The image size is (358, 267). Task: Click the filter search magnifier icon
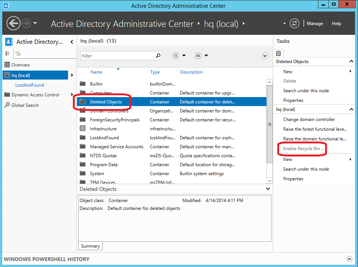pos(158,55)
